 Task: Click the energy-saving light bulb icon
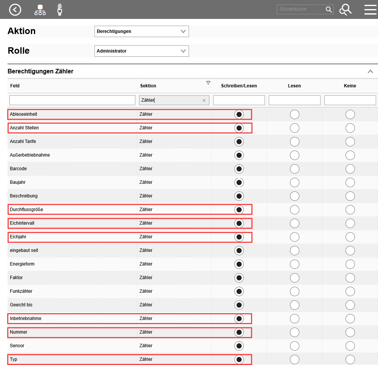(x=59, y=9)
